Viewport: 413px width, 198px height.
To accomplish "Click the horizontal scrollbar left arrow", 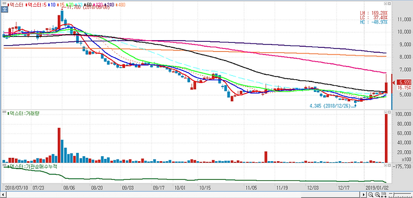I will click(x=3, y=195).
